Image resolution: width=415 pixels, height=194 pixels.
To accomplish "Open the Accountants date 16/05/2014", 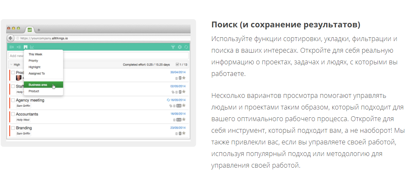I will [178, 114].
